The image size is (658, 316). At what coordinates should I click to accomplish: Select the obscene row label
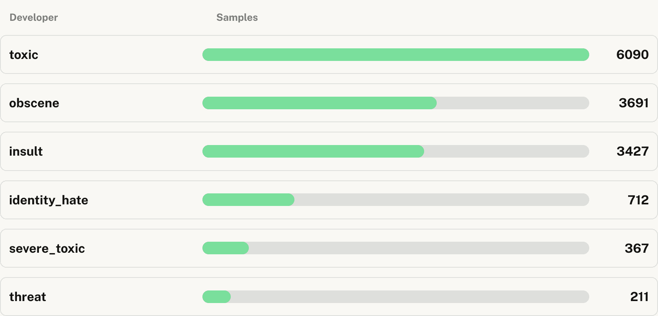[x=34, y=103]
